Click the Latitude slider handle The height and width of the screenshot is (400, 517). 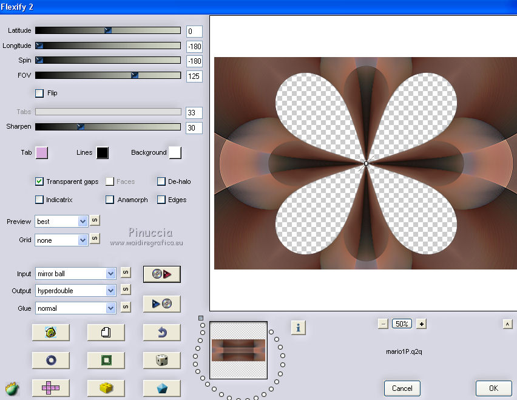click(x=108, y=30)
